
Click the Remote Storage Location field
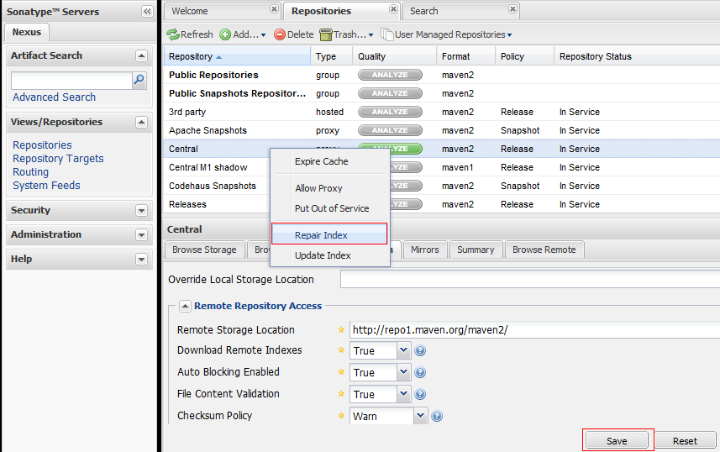[534, 330]
